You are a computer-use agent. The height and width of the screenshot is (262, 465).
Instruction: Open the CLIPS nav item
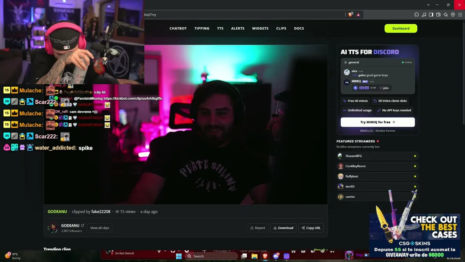[x=281, y=28]
